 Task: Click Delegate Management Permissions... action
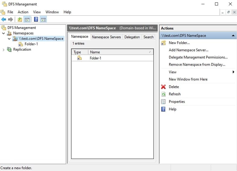point(198,57)
